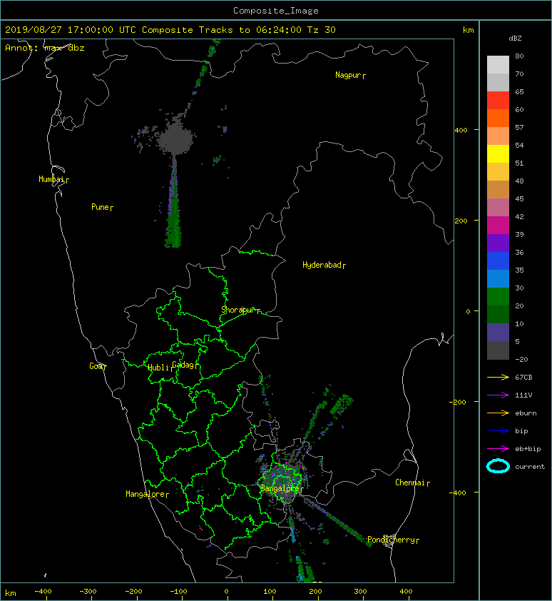Viewport: 552px width, 601px height.
Task: Click the 0 tick on horizontal axis
Action: coord(227,592)
